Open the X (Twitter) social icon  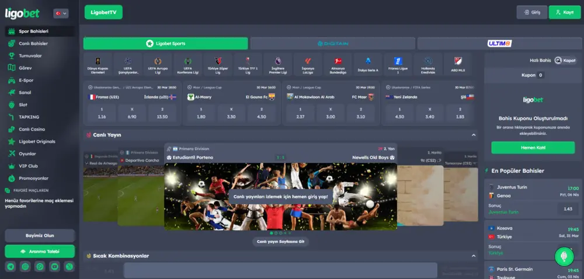point(69,266)
